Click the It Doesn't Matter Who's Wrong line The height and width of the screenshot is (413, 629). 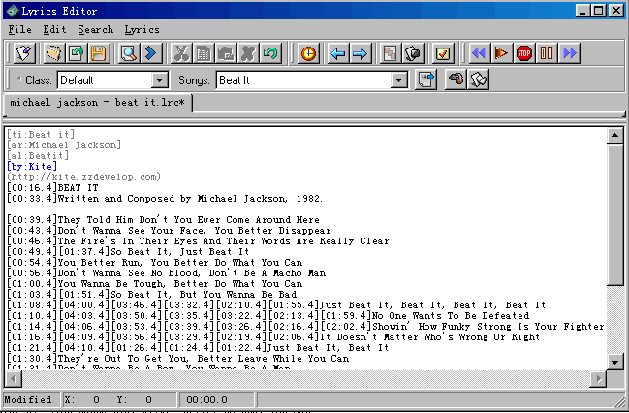tap(273, 337)
